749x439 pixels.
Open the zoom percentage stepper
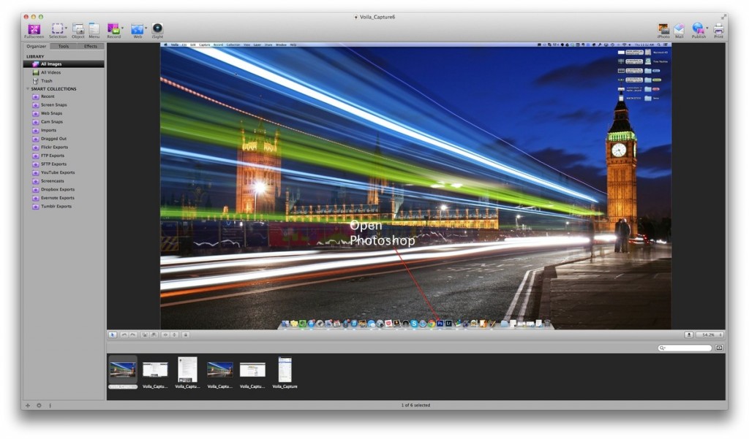pos(720,335)
